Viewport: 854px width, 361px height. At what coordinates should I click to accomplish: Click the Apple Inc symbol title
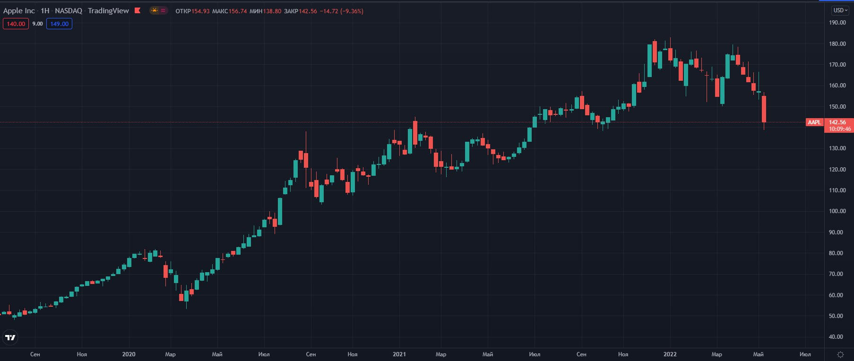click(19, 10)
